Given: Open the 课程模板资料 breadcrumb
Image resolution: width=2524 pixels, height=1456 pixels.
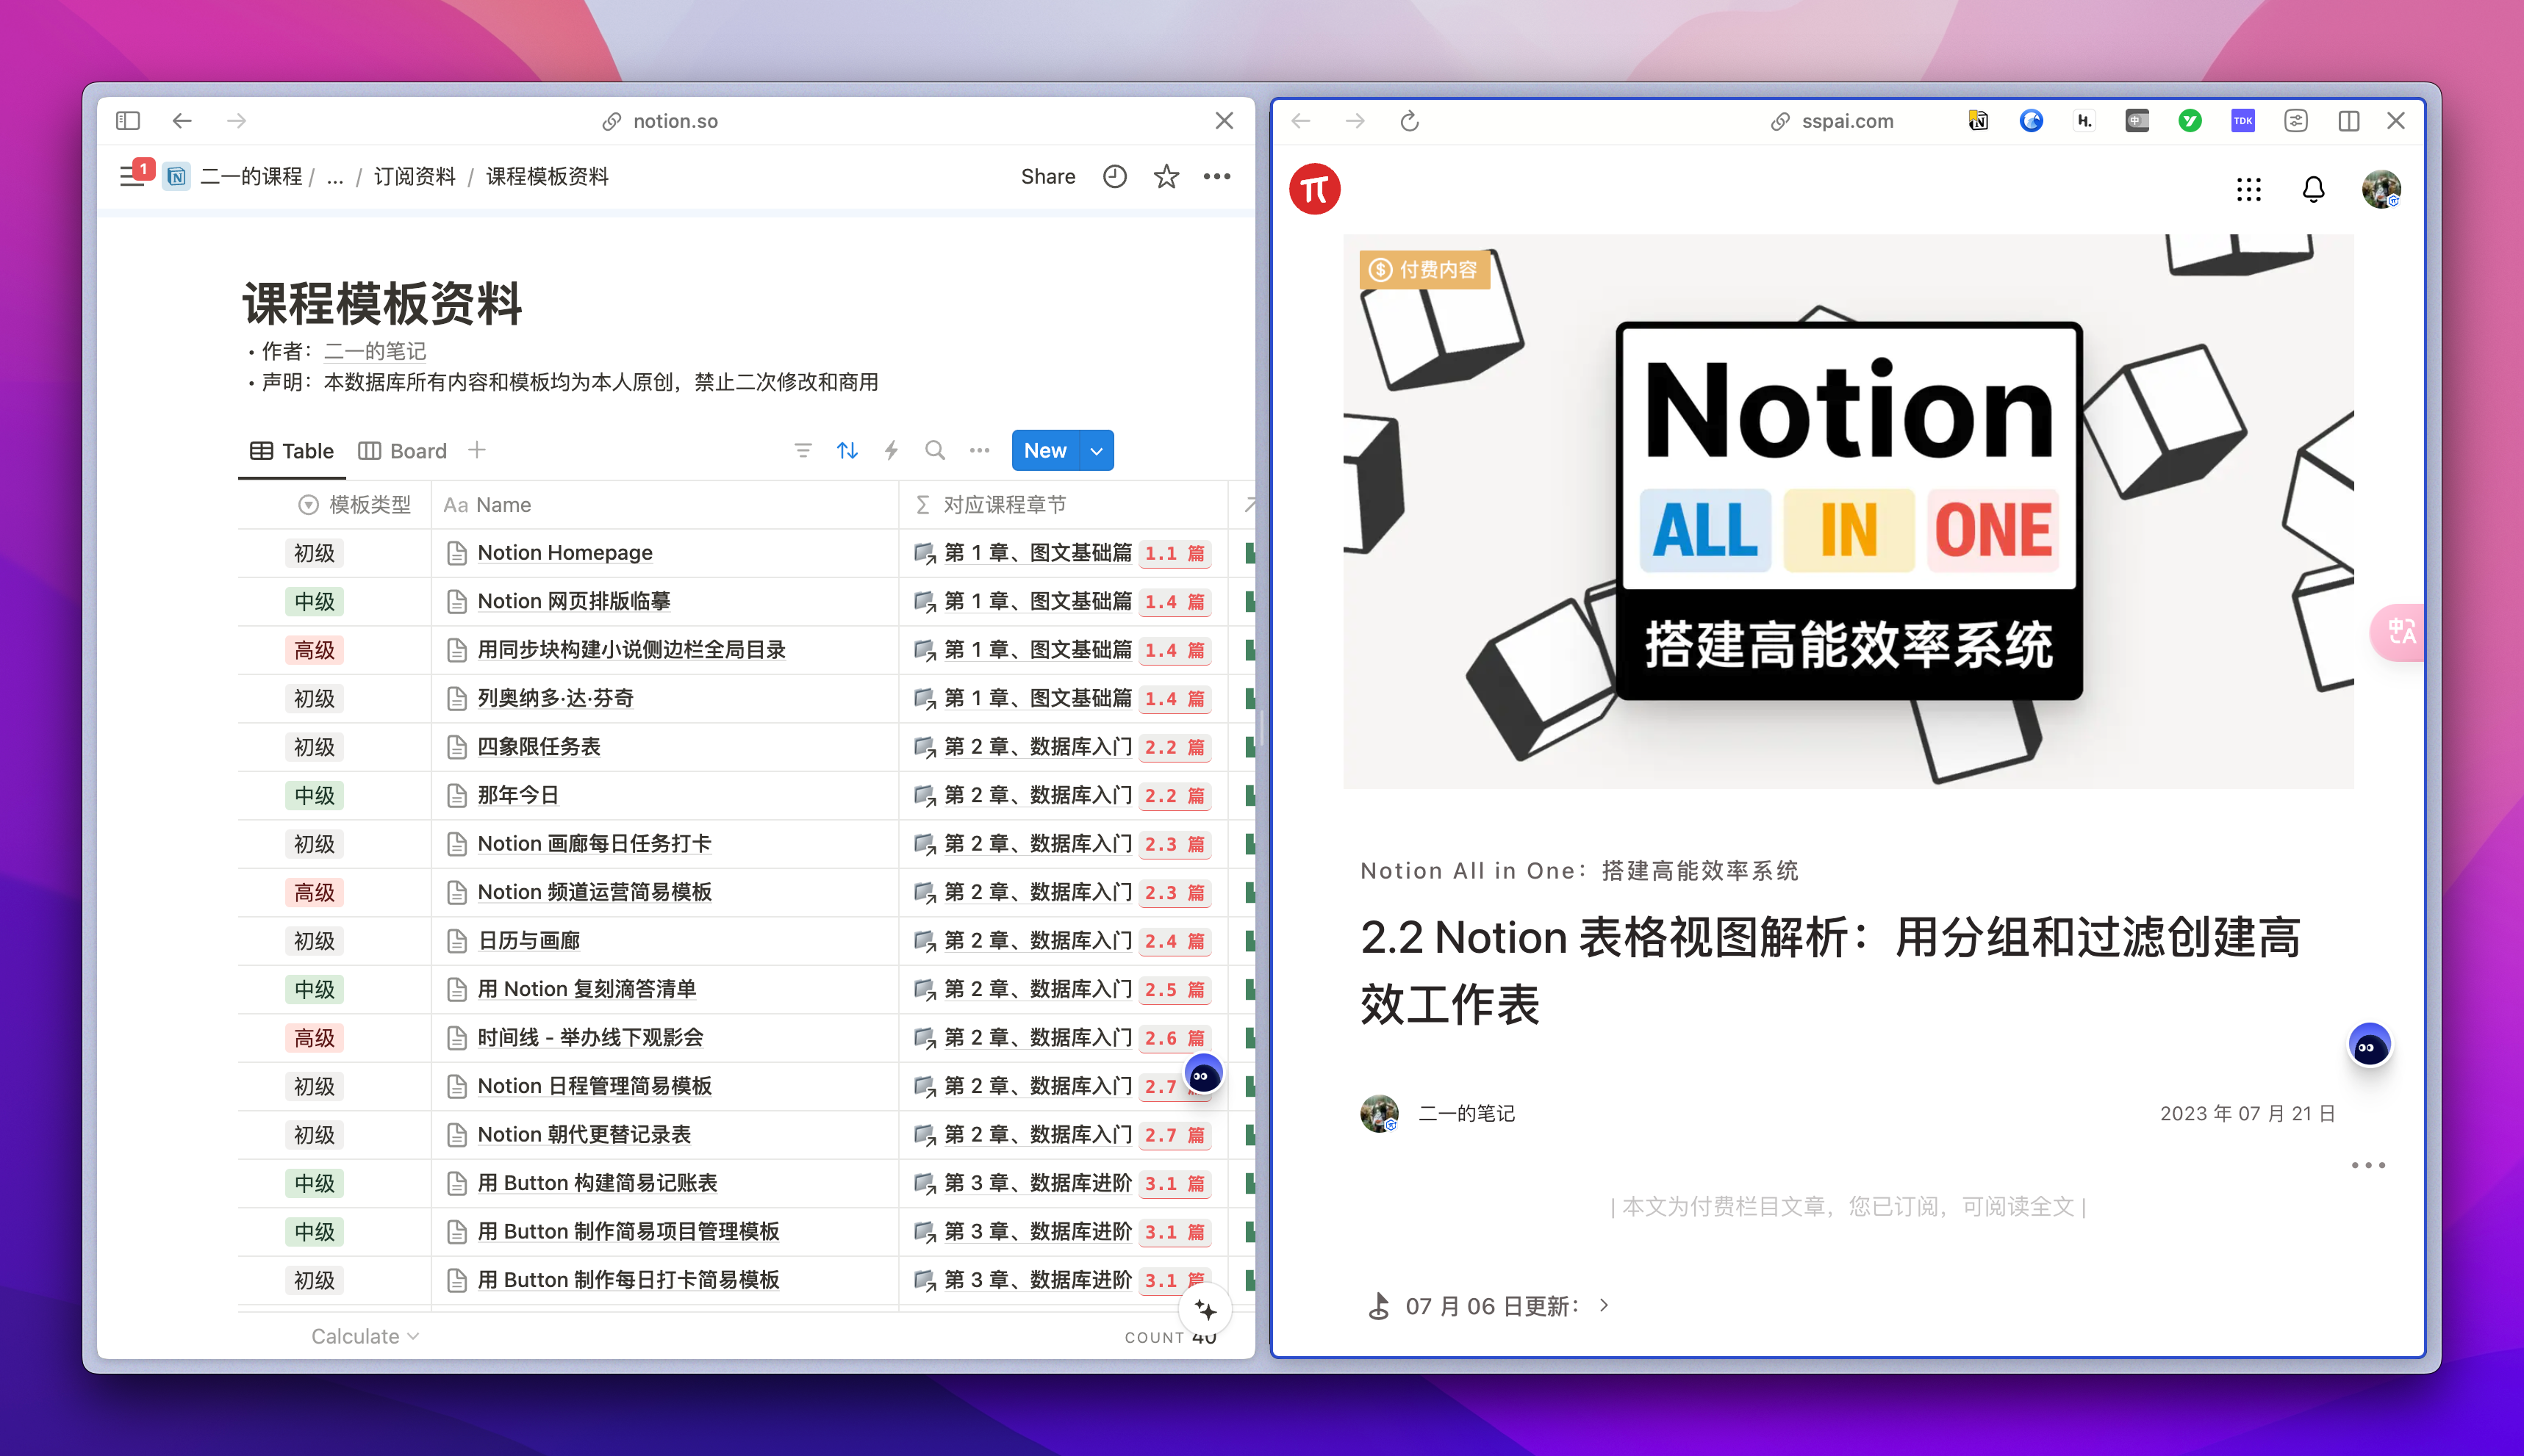Looking at the screenshot, I should [x=548, y=177].
